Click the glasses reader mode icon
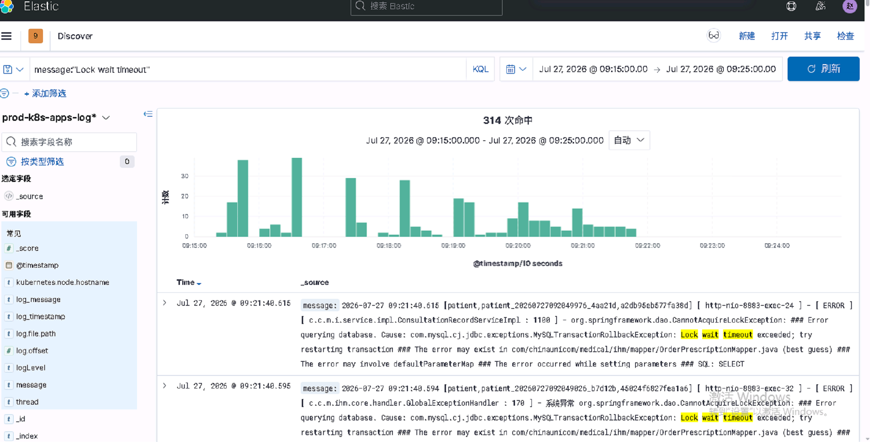The image size is (870, 442). click(x=713, y=36)
